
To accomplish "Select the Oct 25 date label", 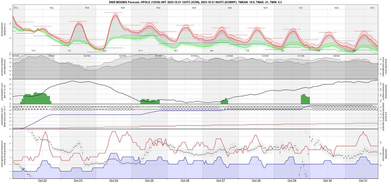I will click(150, 181).
